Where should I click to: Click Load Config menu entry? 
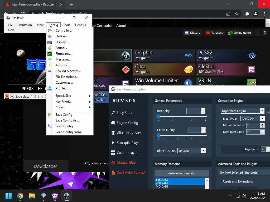click(x=70, y=126)
